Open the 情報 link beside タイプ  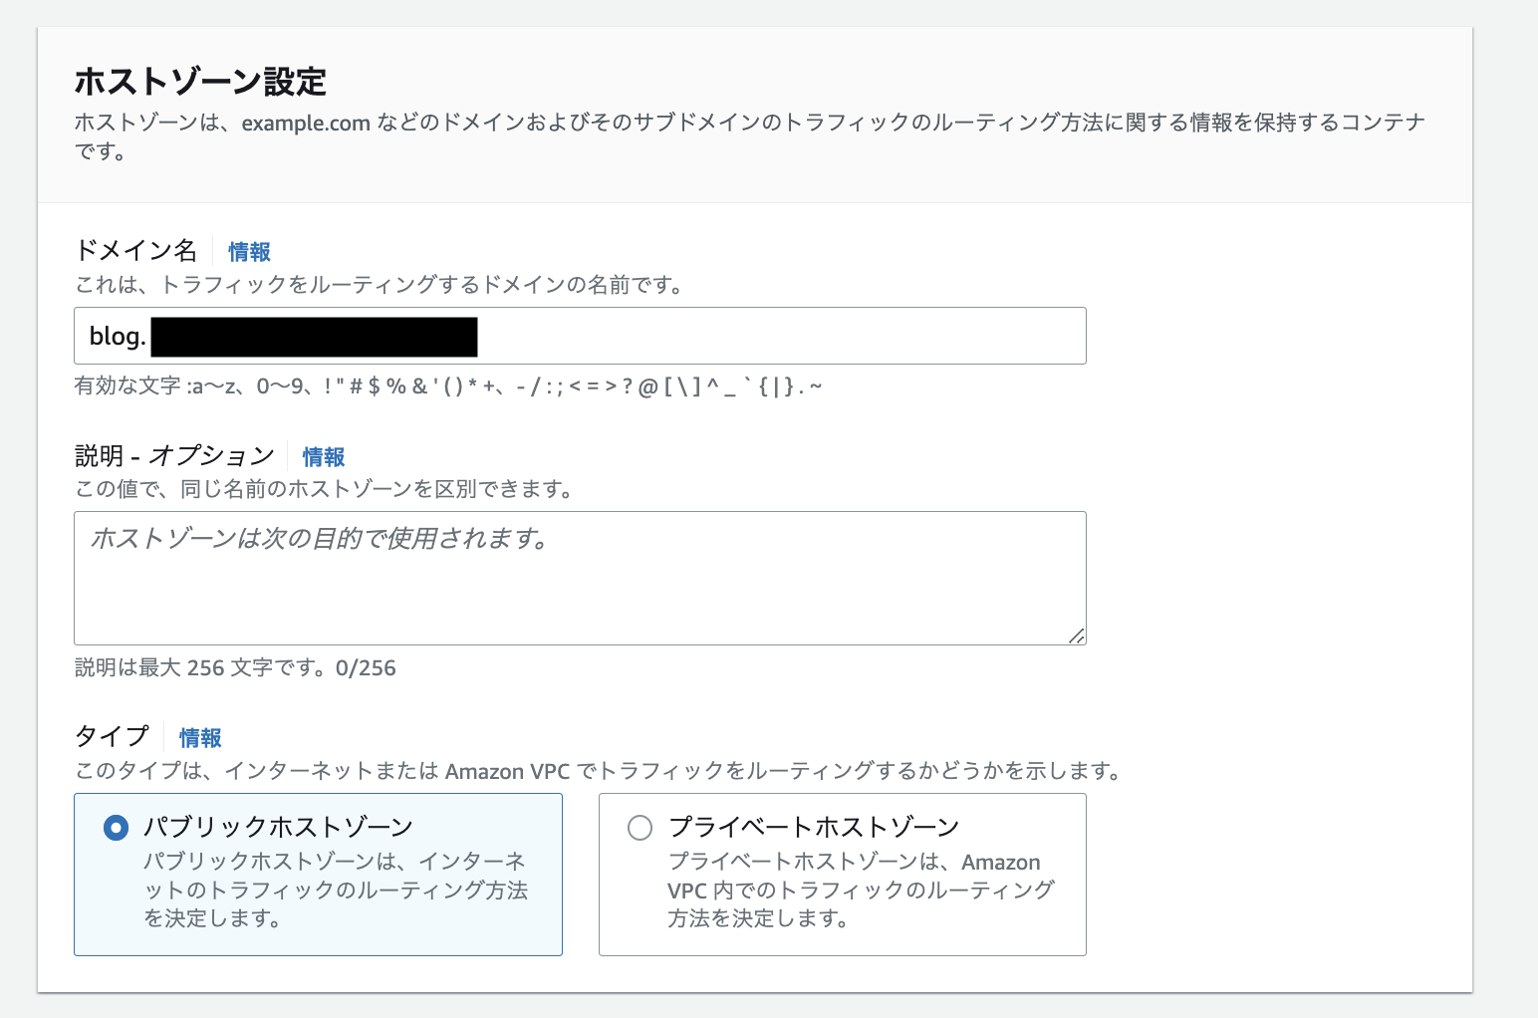coord(200,738)
